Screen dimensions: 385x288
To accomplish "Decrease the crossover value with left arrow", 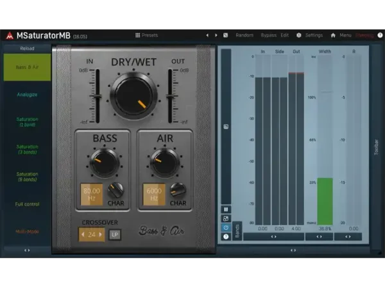I will [83, 235].
